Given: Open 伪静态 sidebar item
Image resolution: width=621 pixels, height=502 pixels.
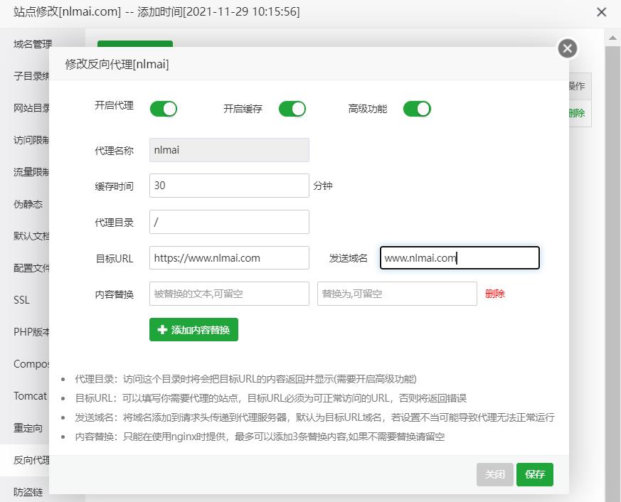Looking at the screenshot, I should [x=28, y=204].
